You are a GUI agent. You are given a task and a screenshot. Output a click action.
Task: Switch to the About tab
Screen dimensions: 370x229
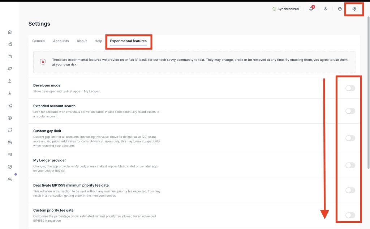click(82, 41)
